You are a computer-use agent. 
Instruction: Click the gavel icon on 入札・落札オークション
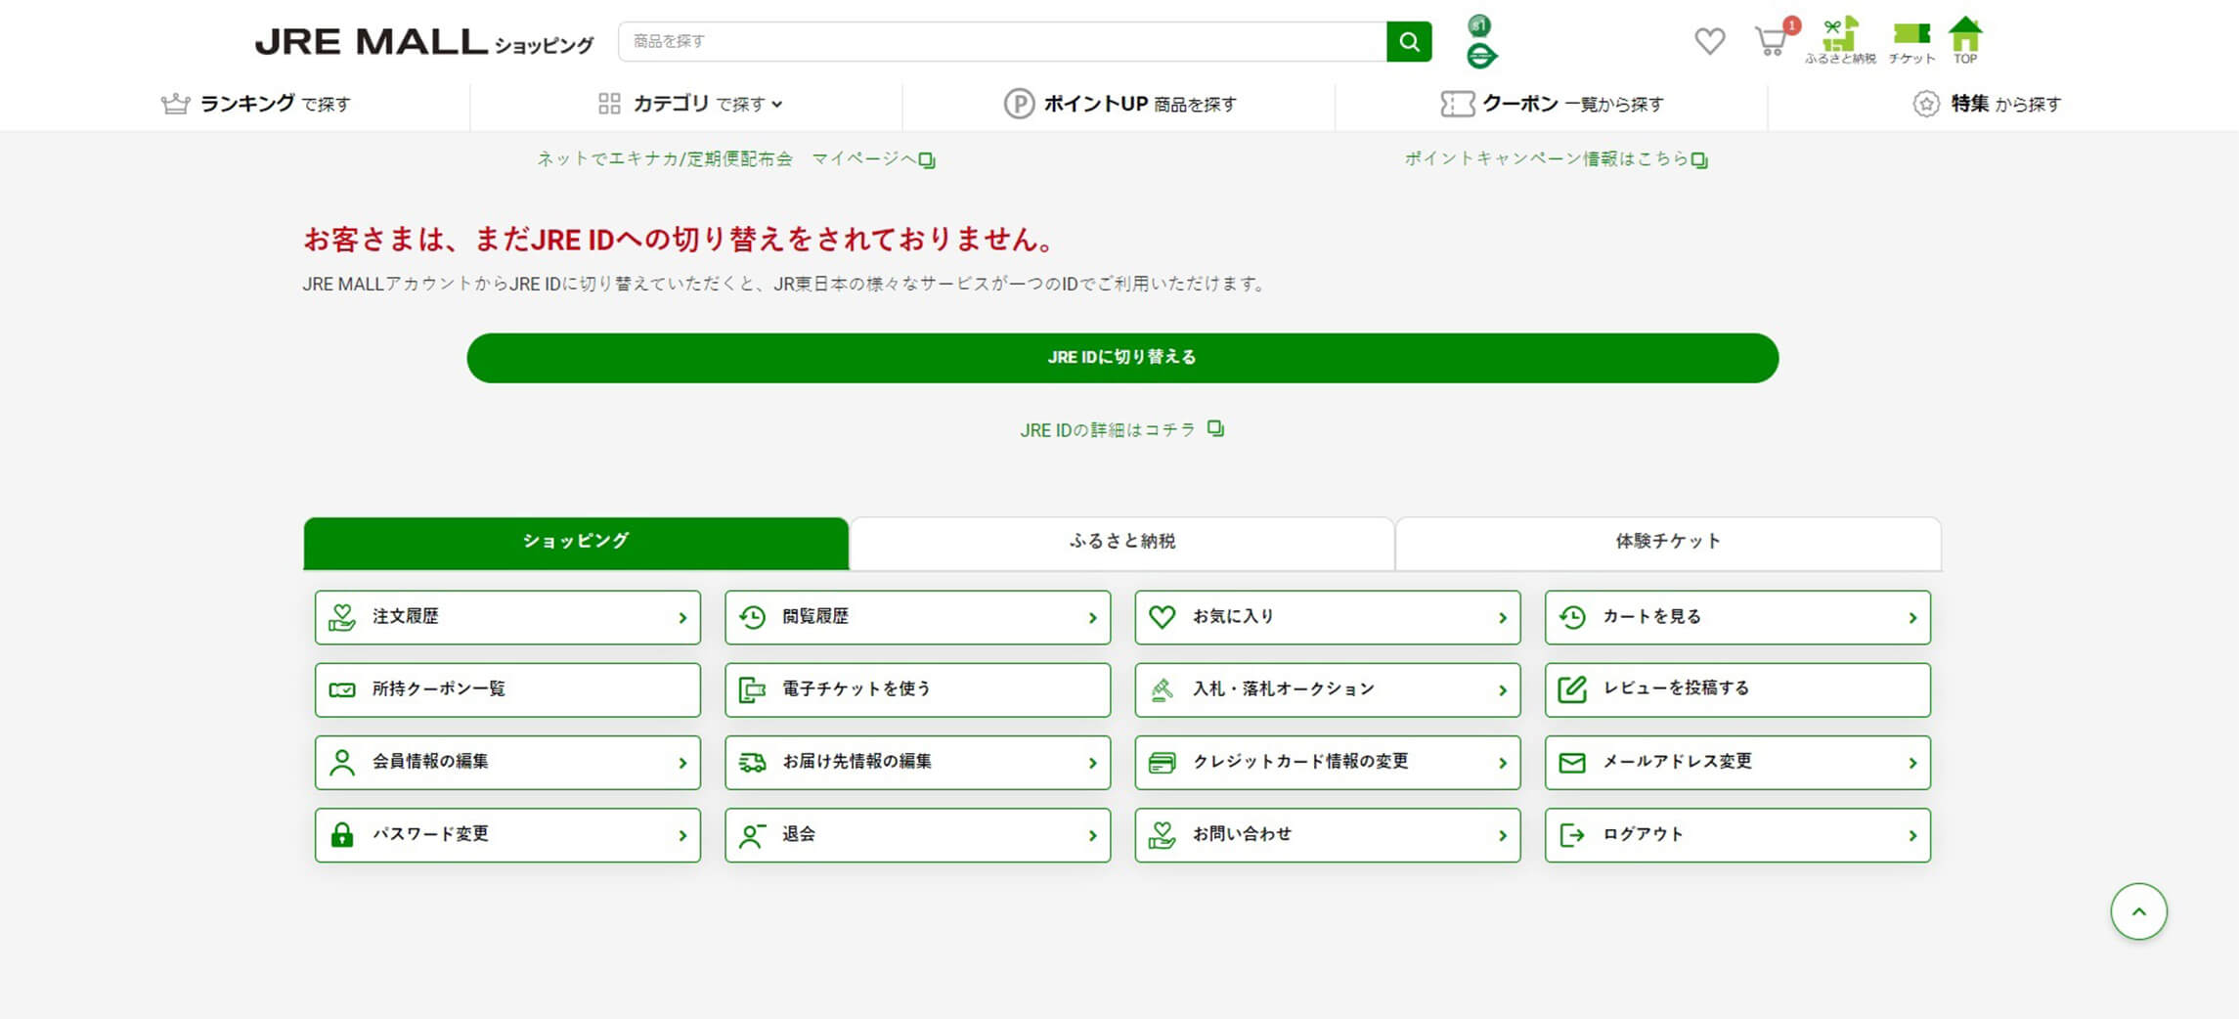pos(1162,689)
